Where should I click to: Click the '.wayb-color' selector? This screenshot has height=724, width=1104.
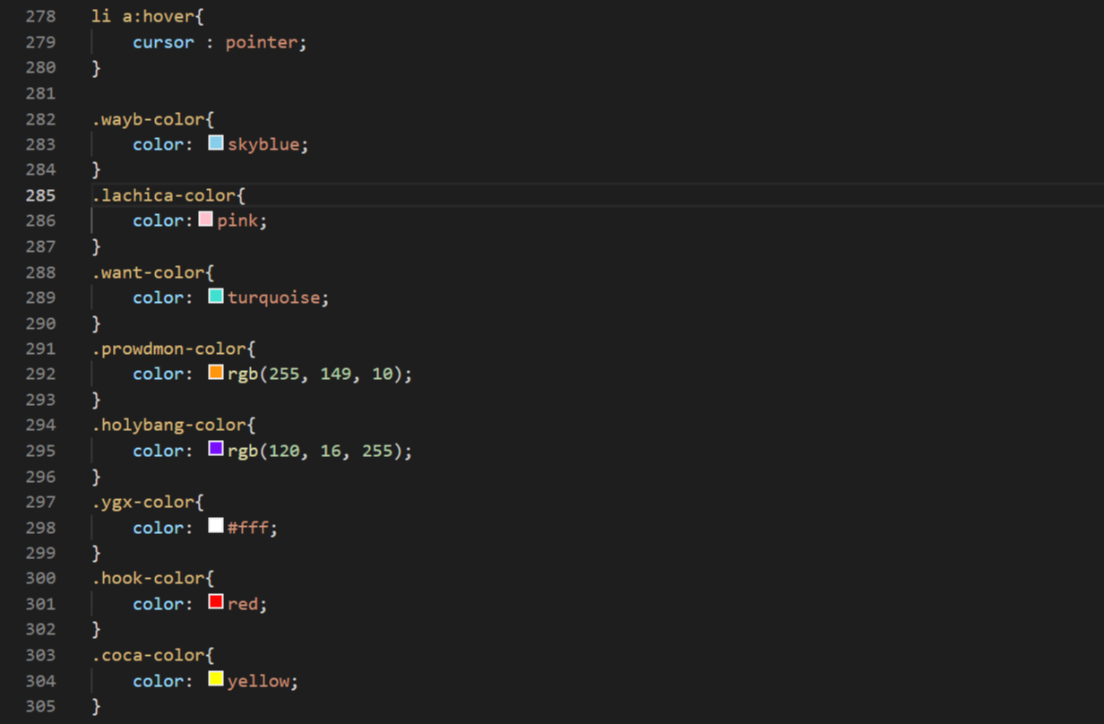148,119
